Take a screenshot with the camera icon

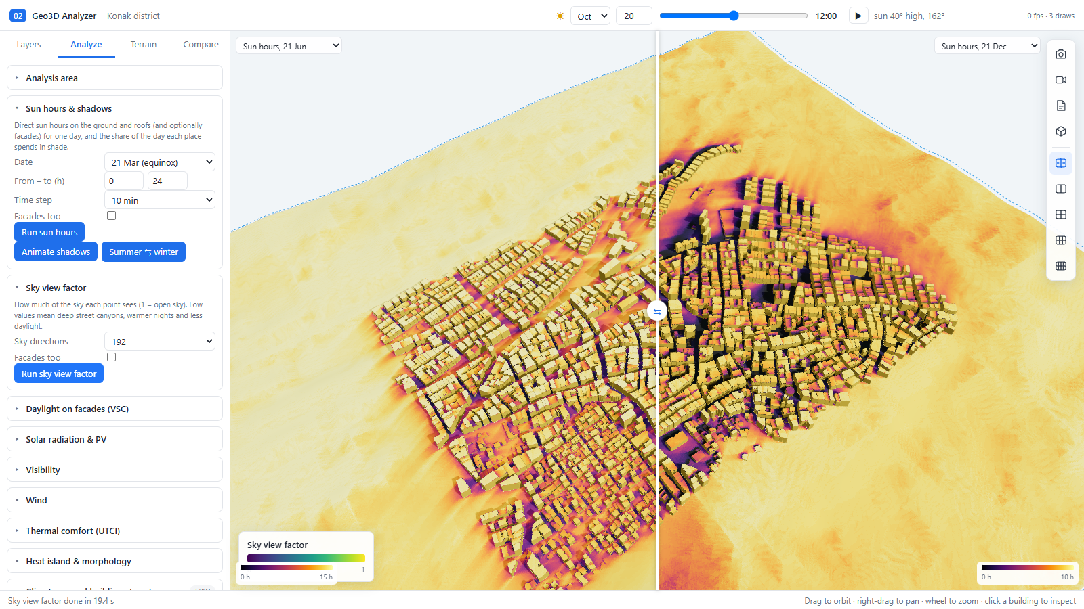[x=1061, y=54]
